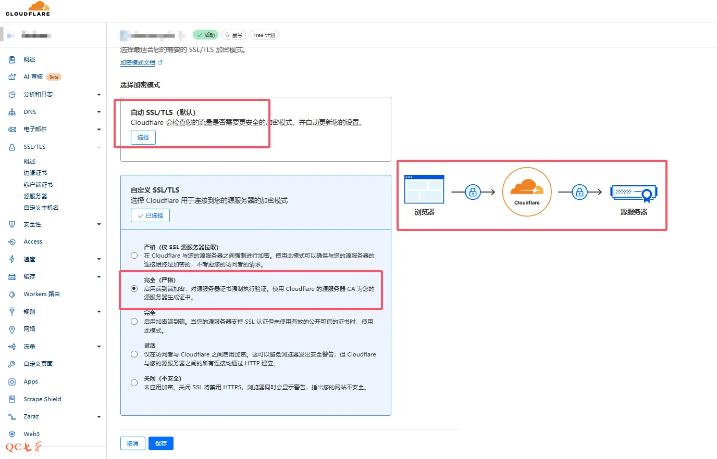Image resolution: width=717 pixels, height=459 pixels.
Task: Click the 选择 button under 自动 SSL/TLS
Action: (143, 137)
